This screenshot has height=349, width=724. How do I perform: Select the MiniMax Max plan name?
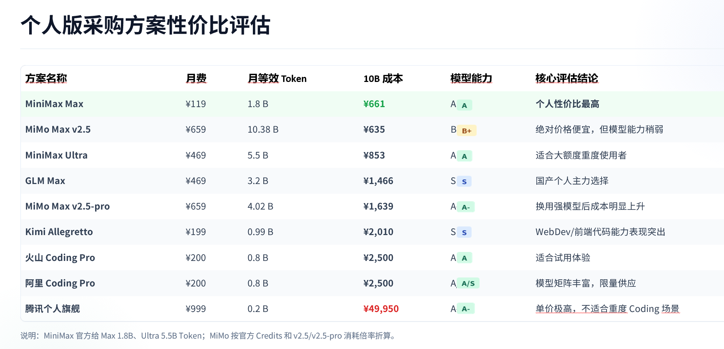click(54, 104)
